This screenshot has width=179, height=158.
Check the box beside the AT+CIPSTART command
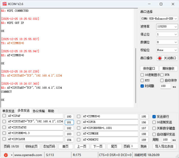(4, 122)
